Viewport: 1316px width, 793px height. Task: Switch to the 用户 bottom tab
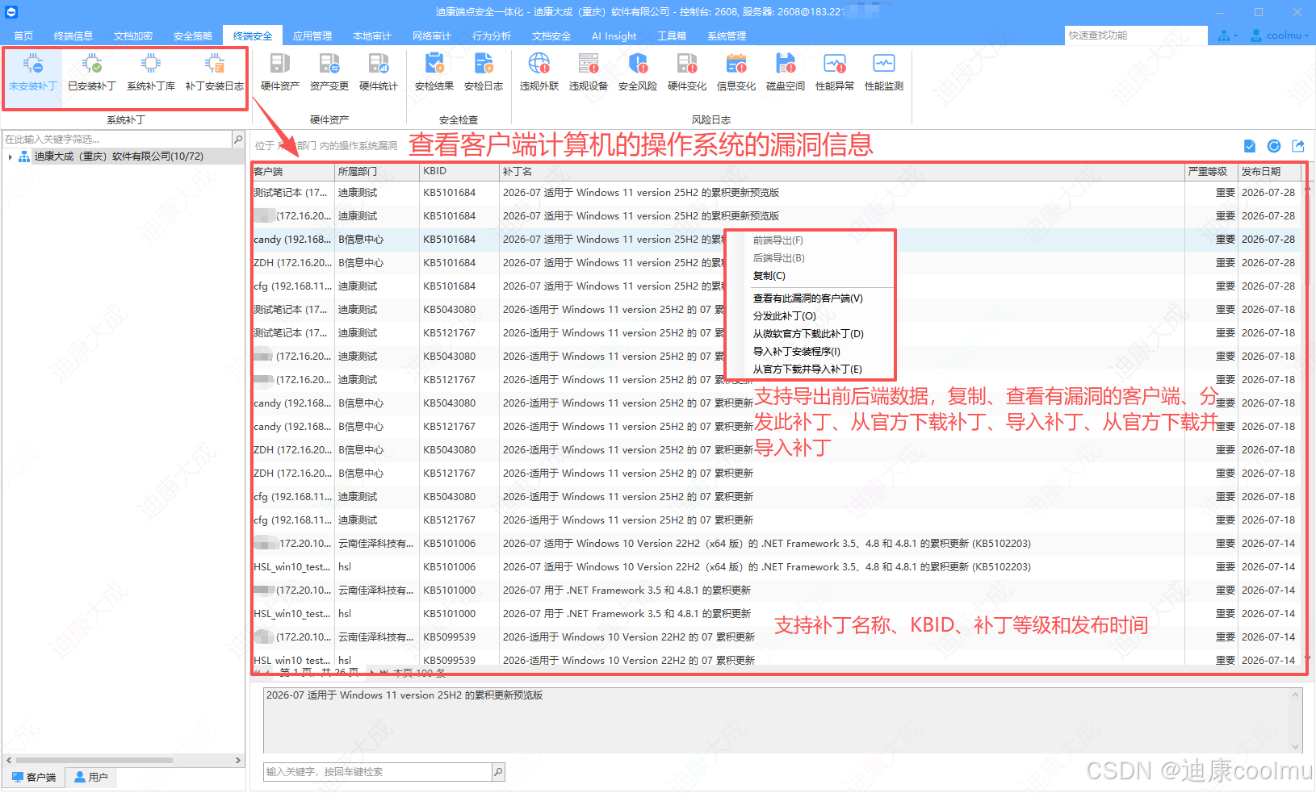coord(91,778)
